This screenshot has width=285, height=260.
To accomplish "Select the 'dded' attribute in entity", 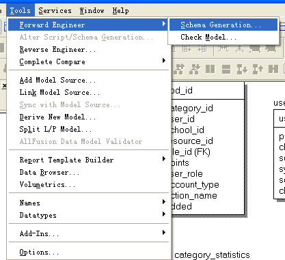I will click(182, 207).
